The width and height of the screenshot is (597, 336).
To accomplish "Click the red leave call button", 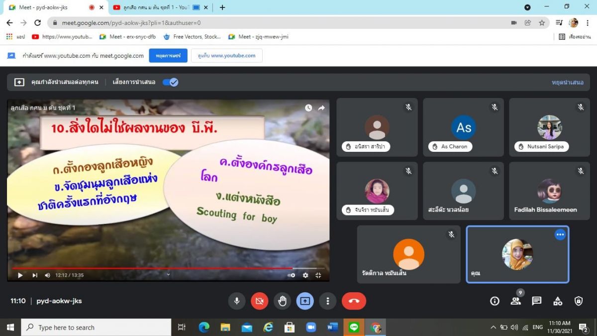I will point(354,301).
